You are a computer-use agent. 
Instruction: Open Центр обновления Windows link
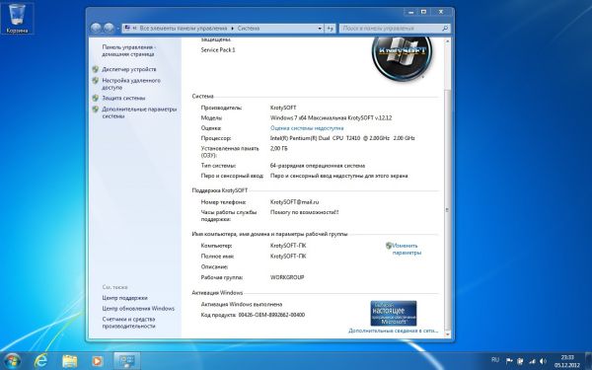138,309
